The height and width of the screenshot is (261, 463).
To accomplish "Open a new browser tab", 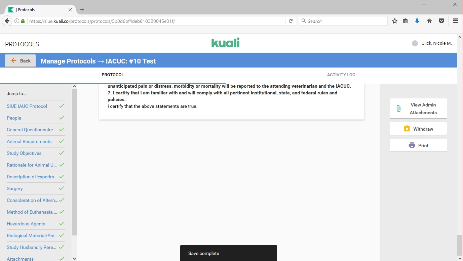I will [82, 10].
